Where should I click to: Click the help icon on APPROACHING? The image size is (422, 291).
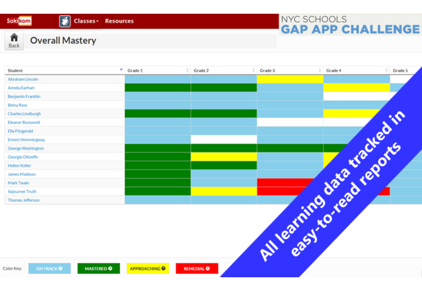[163, 268]
